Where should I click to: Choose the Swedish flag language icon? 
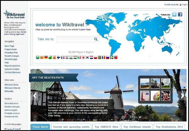[x=112, y=57]
